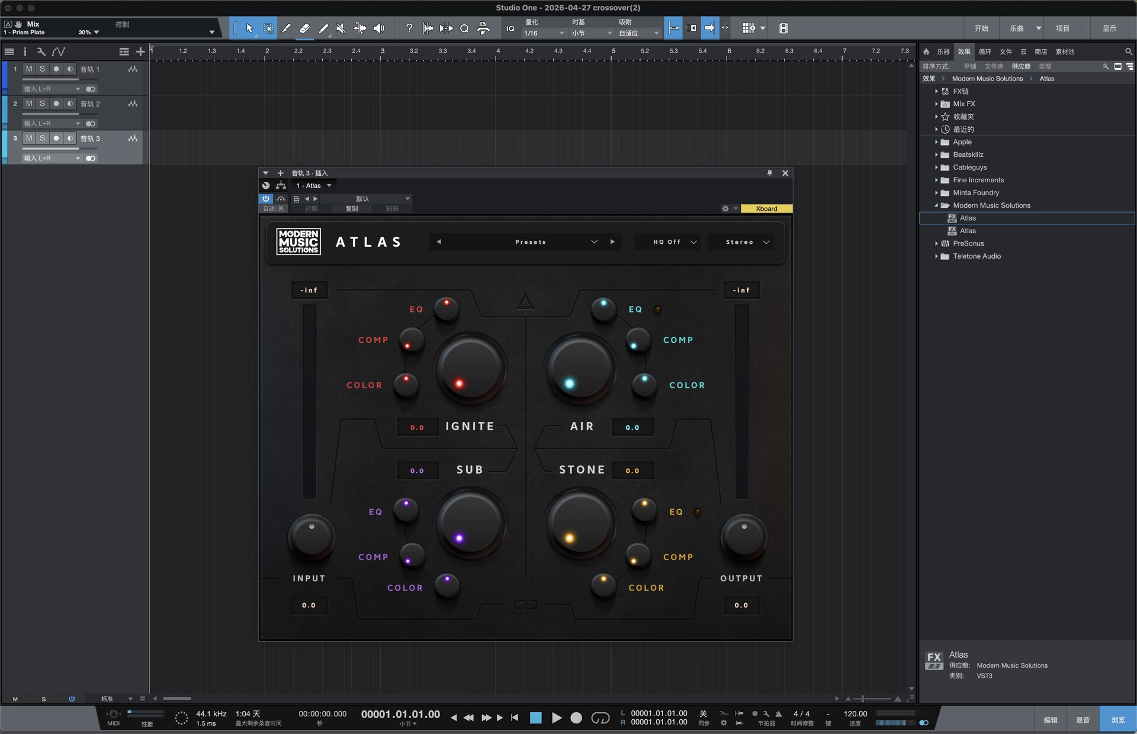
Task: Select the Arrow tool in toolbar
Action: (249, 28)
